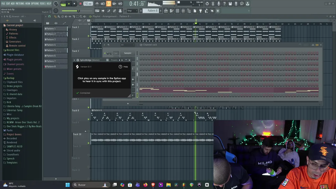Arm the record button

(80, 4)
